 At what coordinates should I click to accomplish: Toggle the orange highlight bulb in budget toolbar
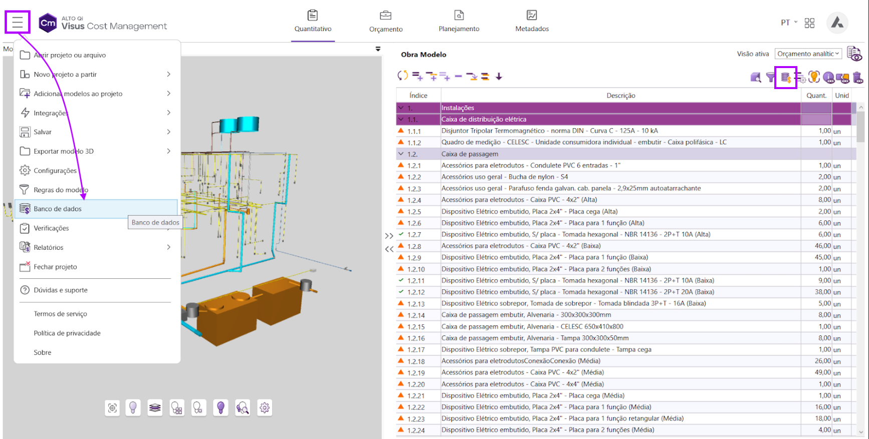(814, 77)
